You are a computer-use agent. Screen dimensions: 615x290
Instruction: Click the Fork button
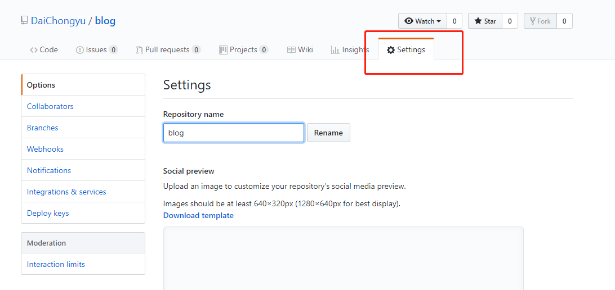540,21
